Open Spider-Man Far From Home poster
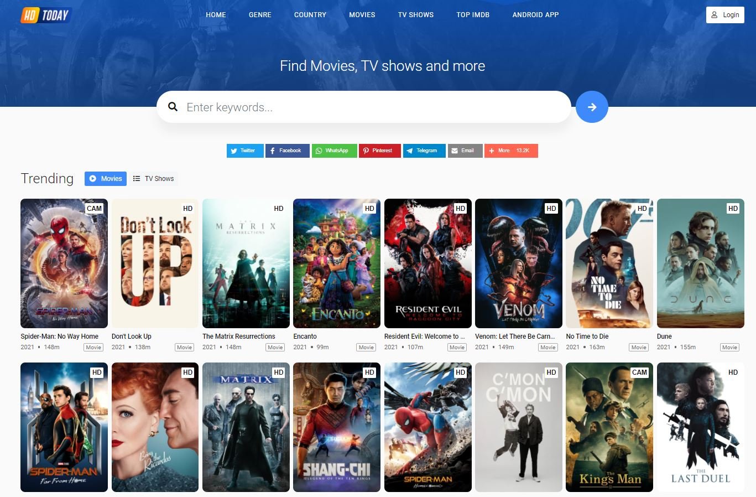Image resolution: width=756 pixels, height=497 pixels. coord(64,427)
